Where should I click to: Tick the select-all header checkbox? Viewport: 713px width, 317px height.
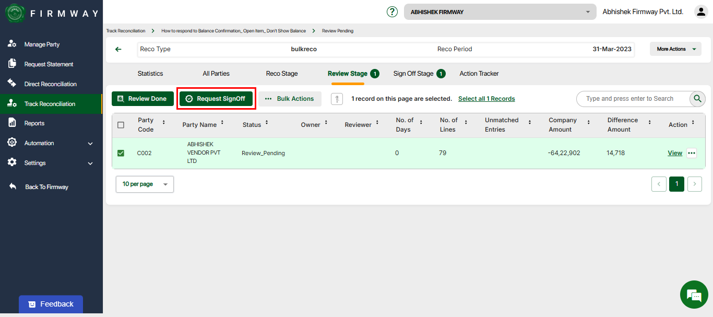pyautogui.click(x=121, y=125)
